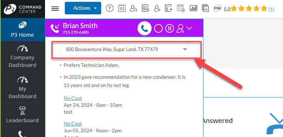Click the customer search icon

coord(133,8)
